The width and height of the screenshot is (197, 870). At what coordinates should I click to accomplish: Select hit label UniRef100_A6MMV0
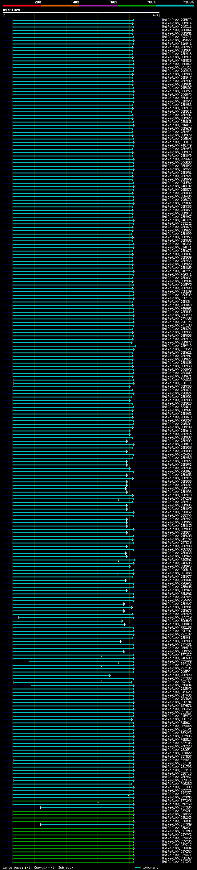click(x=177, y=166)
